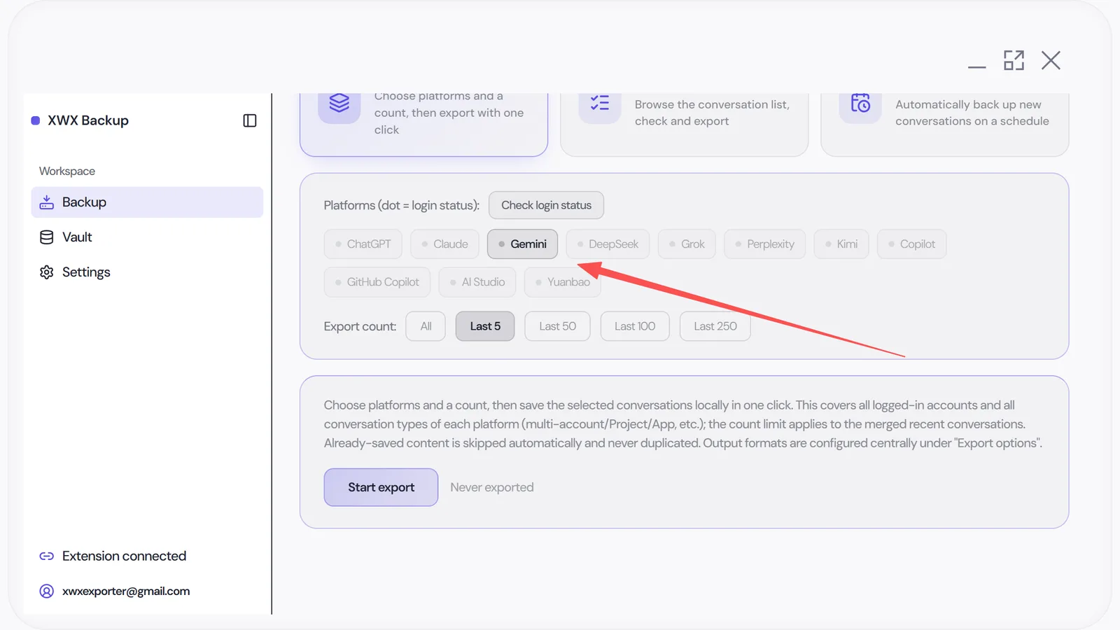Click the Start export button
1120x630 pixels.
pyautogui.click(x=381, y=487)
